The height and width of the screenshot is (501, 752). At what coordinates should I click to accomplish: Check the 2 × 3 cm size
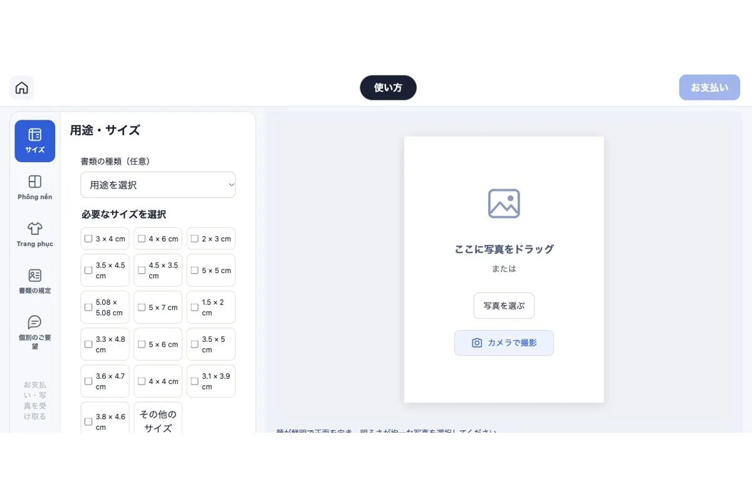point(195,239)
